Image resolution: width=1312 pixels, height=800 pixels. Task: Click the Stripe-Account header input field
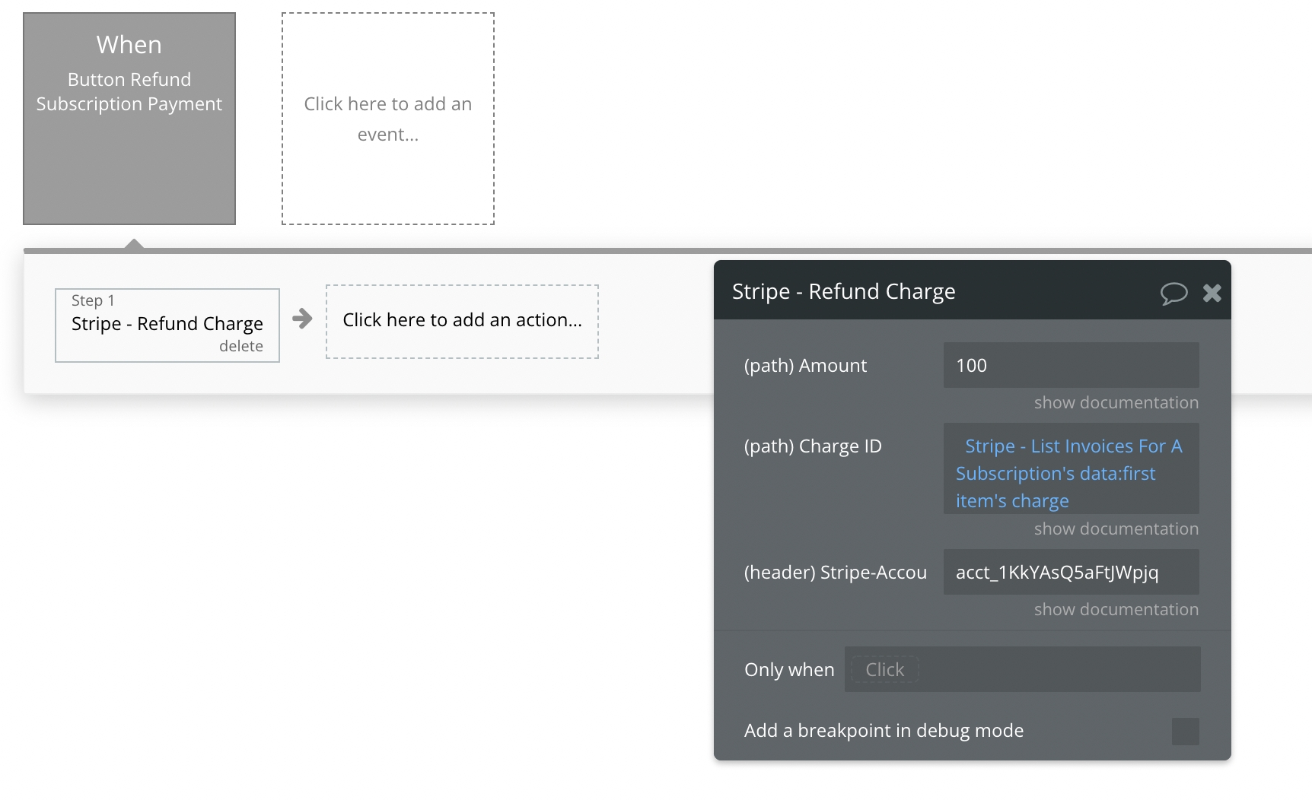click(1071, 572)
